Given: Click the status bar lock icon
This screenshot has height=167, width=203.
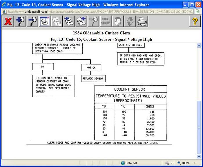Looking at the screenshot, I should click(167, 163).
